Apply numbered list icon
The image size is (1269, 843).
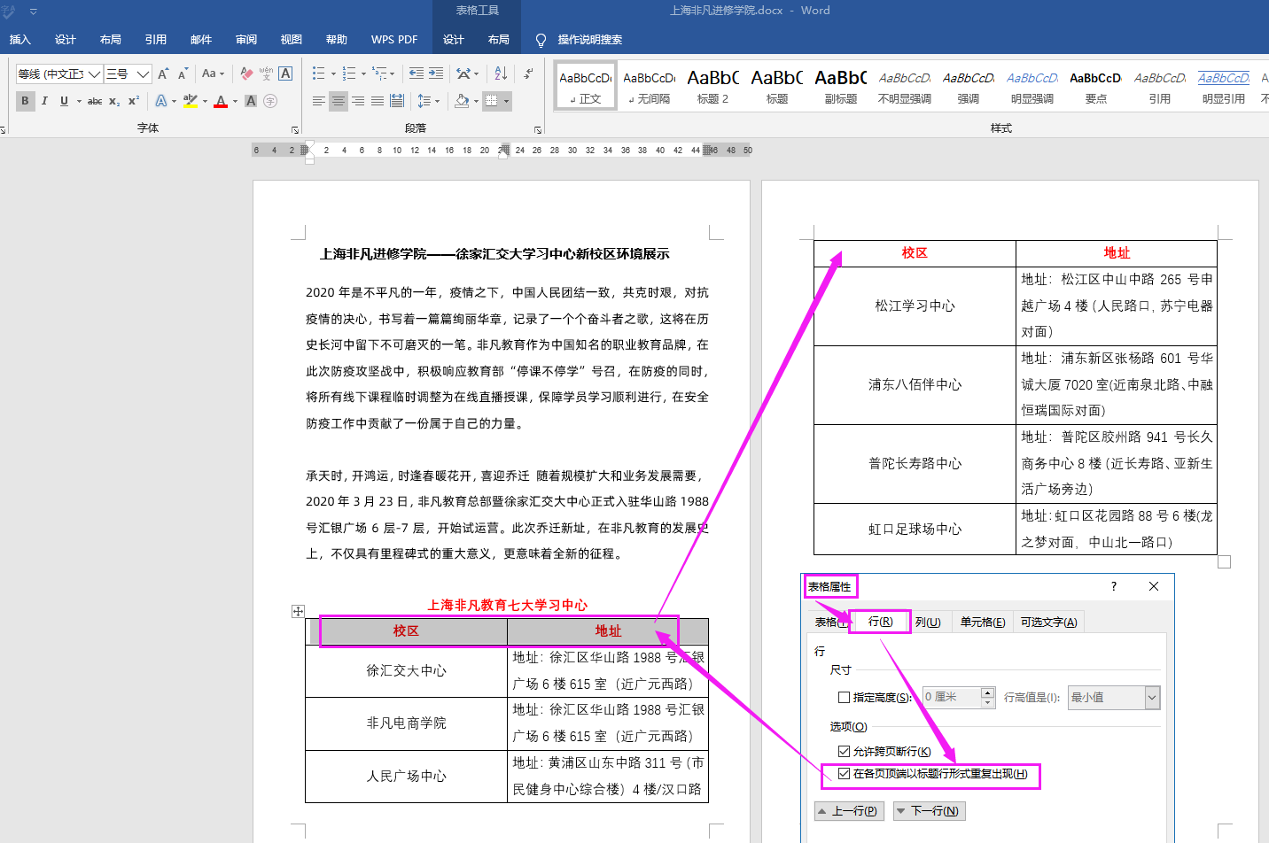[x=348, y=73]
